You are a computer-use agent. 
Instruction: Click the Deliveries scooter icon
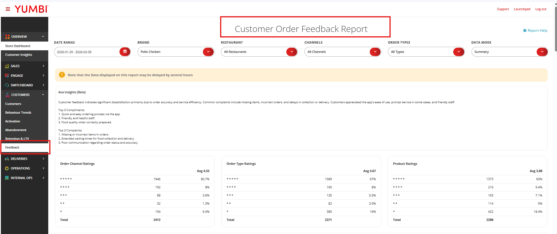(x=7, y=159)
